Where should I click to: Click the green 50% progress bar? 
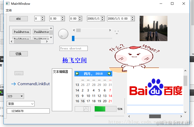[x=106, y=109]
